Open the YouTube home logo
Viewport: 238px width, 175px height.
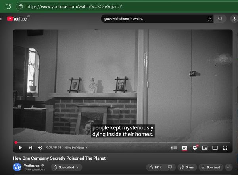click(17, 19)
